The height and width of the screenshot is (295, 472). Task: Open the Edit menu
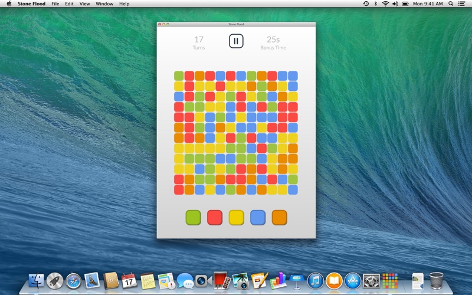pyautogui.click(x=70, y=4)
